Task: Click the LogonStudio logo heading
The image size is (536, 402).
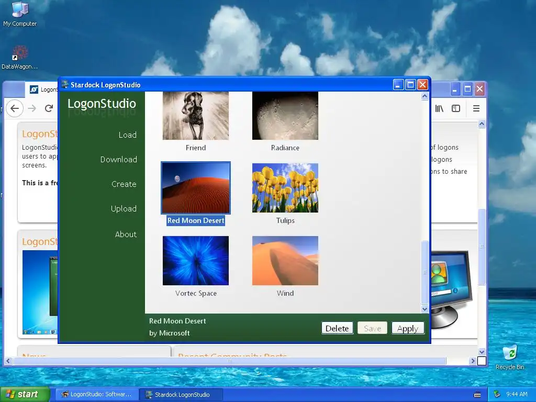Action: [x=102, y=104]
